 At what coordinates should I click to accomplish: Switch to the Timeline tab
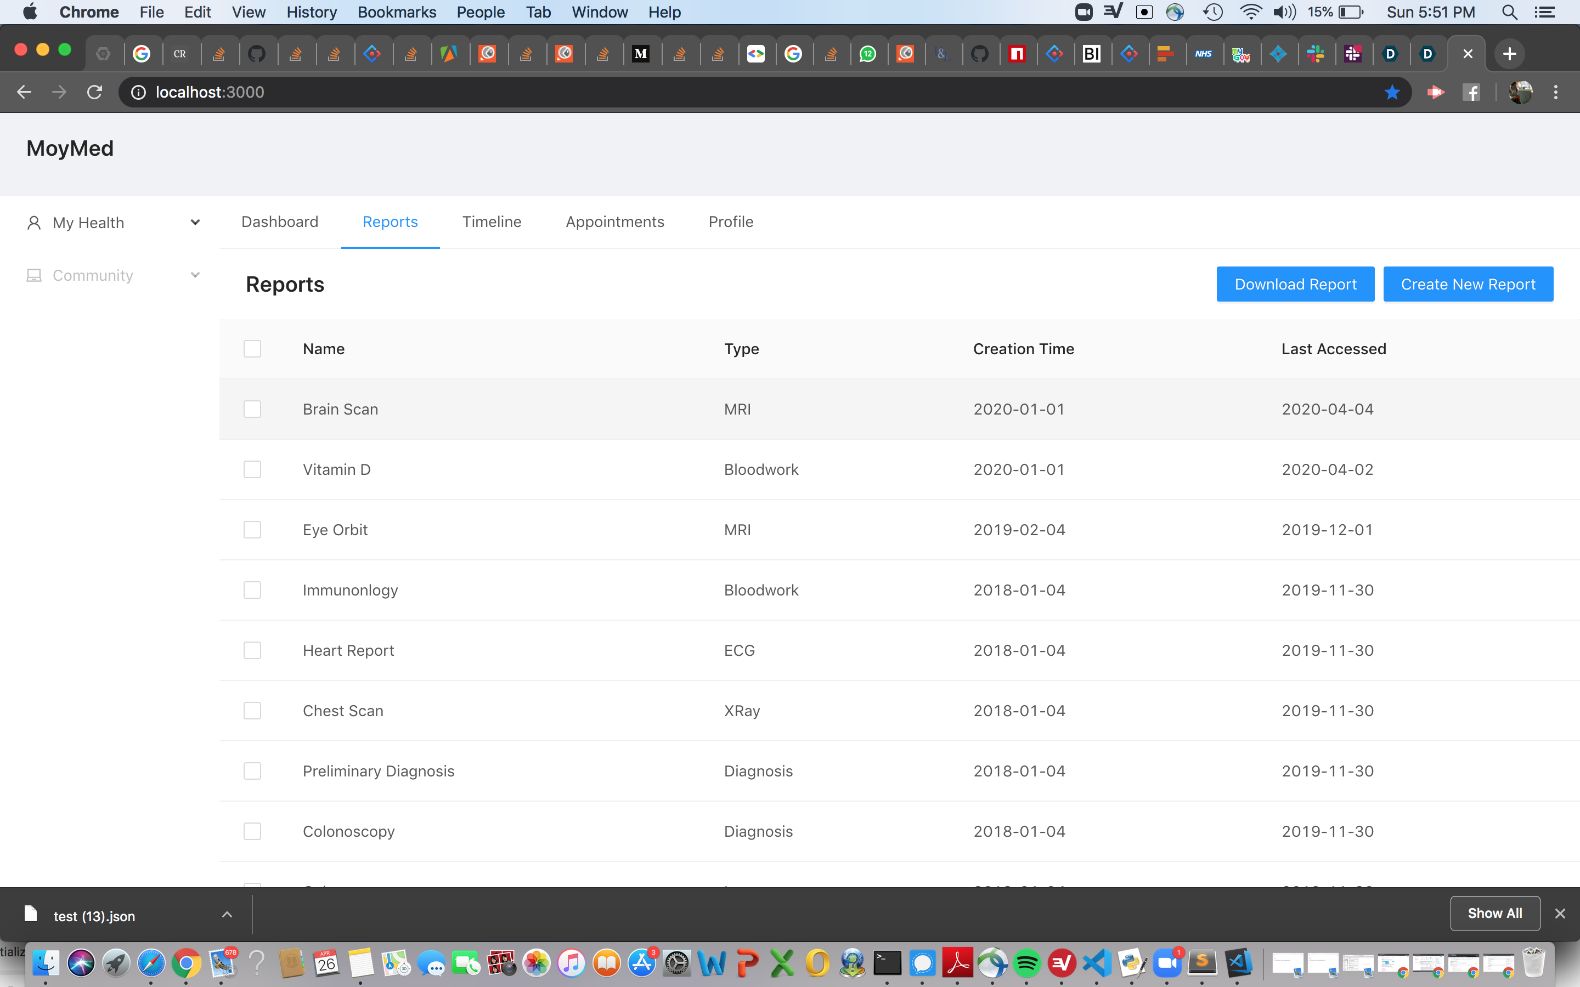coord(492,222)
